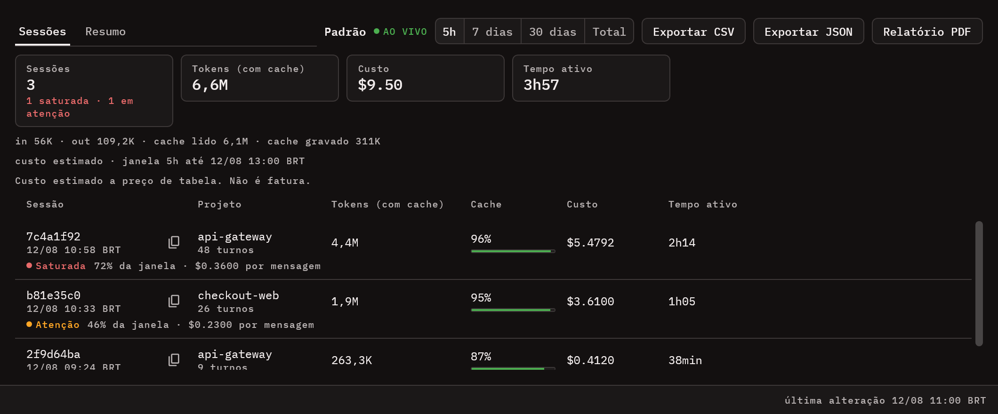Select the 5h time range
Viewport: 998px width, 414px height.
point(450,32)
